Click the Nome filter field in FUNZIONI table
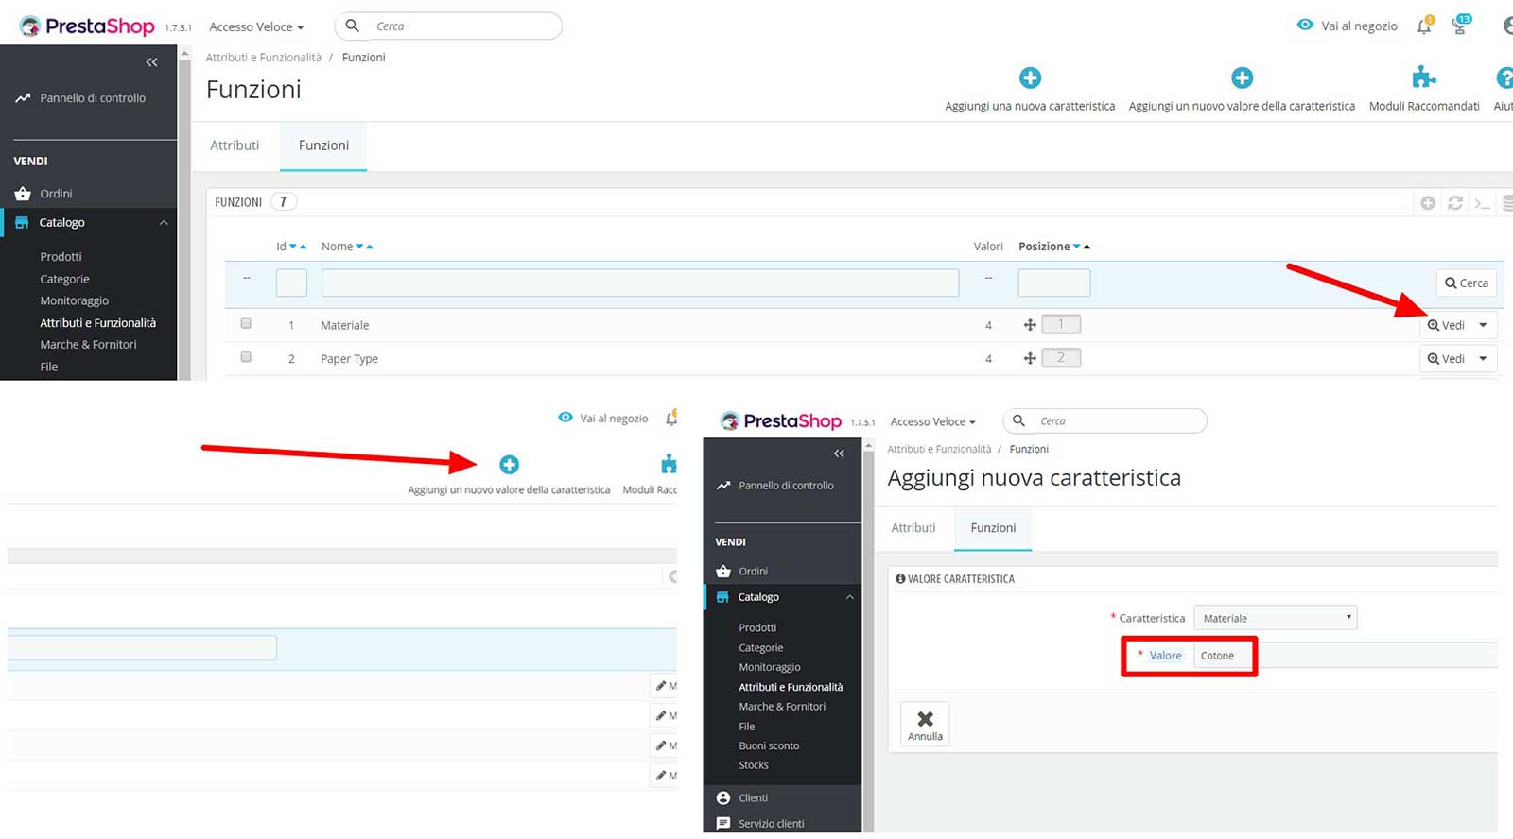 point(640,283)
